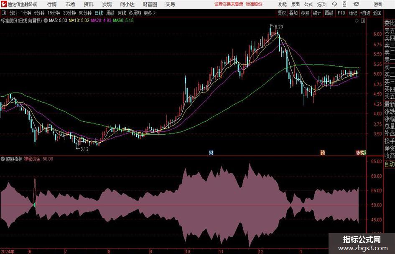This screenshot has height=254, width=395.
Task: Click the 标准股份 stock name link
Action: coord(254,4)
